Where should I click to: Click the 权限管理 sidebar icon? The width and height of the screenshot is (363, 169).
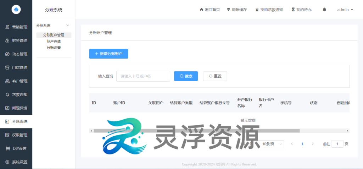click(7, 135)
